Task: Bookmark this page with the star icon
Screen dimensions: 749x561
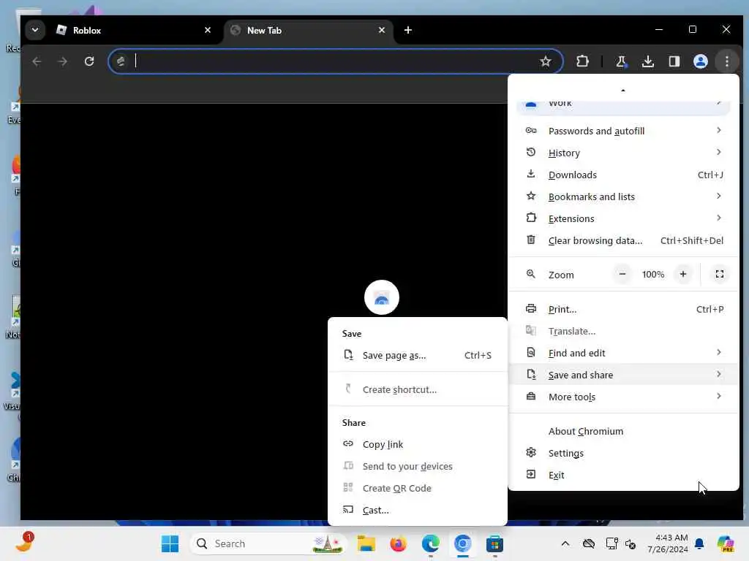Action: pyautogui.click(x=546, y=61)
